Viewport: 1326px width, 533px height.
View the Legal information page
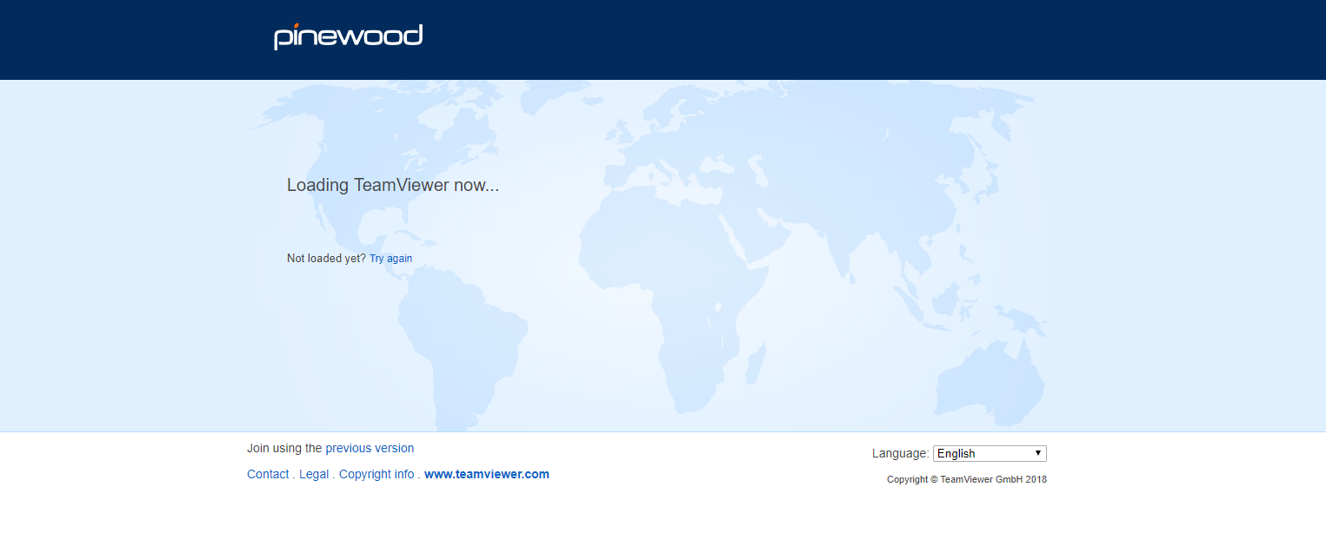click(x=314, y=474)
